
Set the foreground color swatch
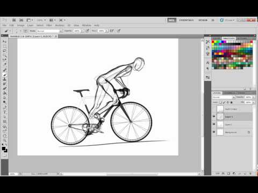point(3,149)
